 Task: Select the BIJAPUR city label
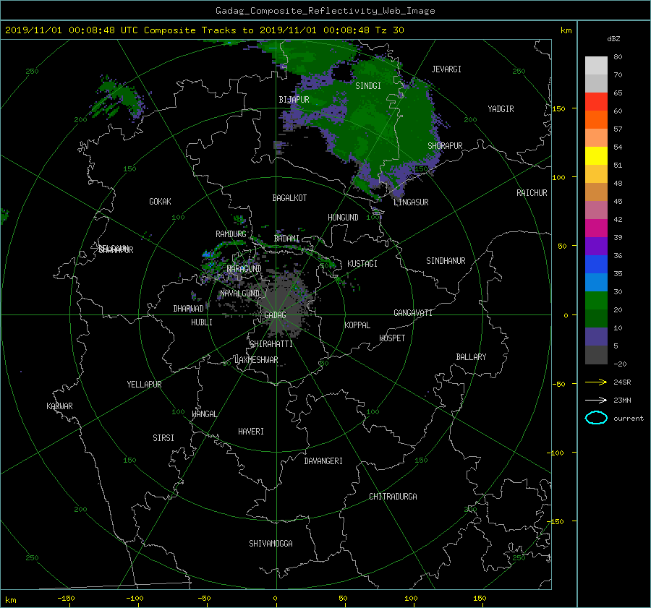pos(294,100)
